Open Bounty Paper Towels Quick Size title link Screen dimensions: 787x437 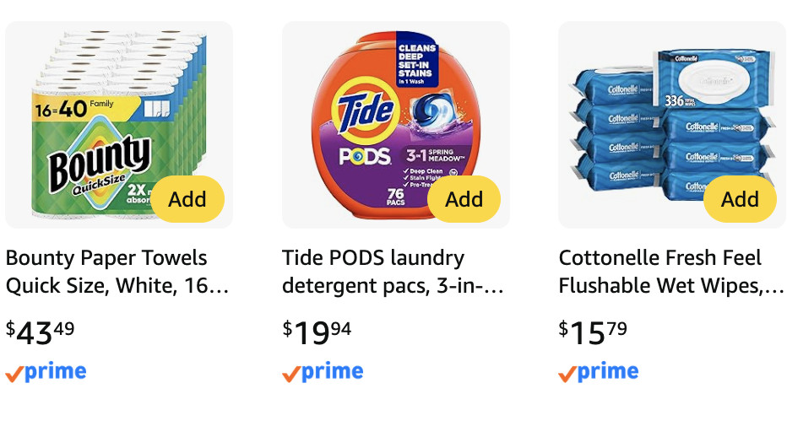pyautogui.click(x=117, y=272)
